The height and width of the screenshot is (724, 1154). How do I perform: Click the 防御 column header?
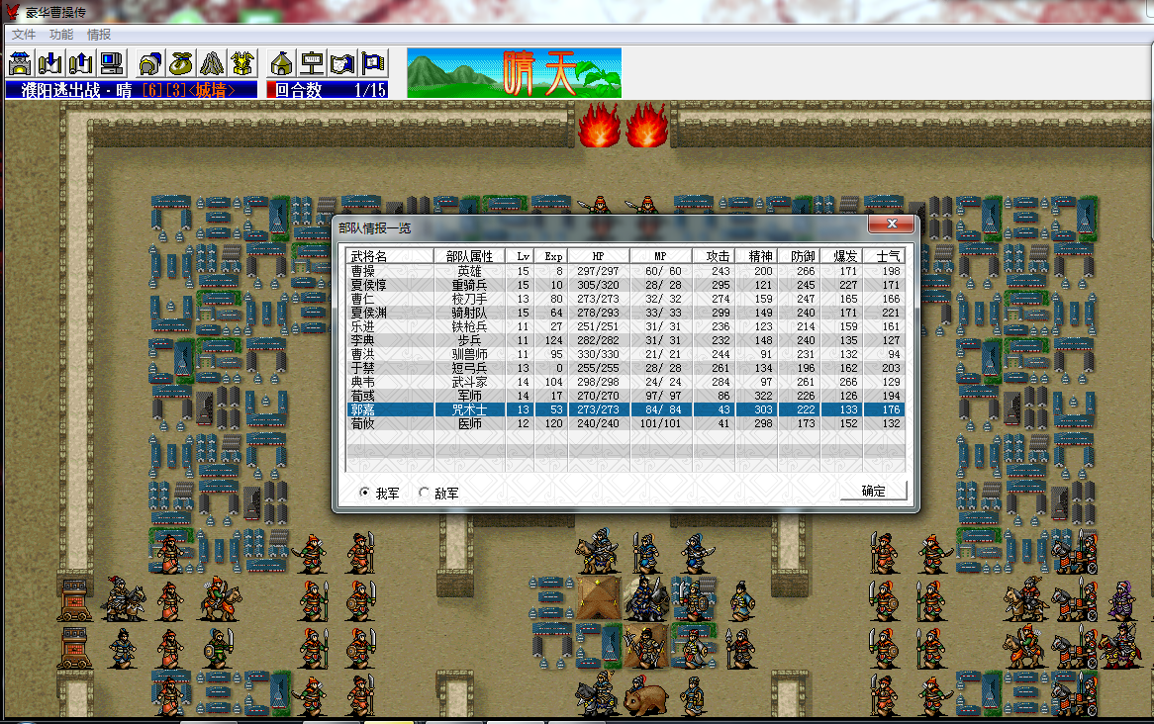800,256
